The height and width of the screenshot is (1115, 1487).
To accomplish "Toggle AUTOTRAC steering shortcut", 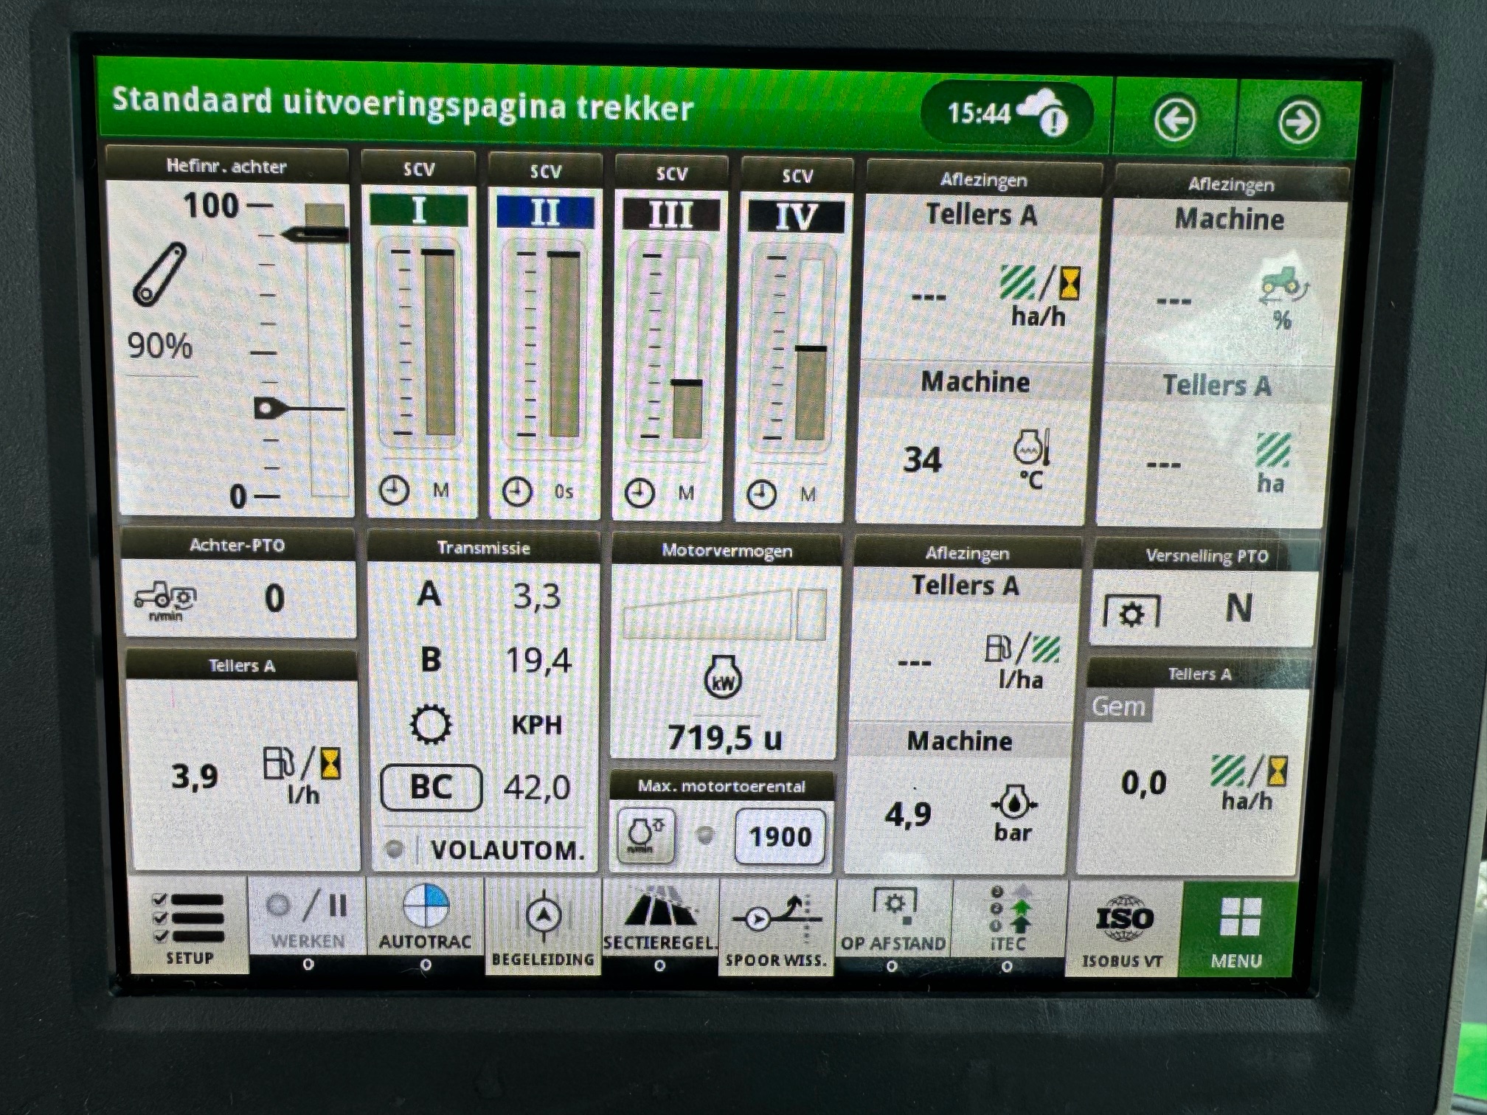I will point(426,917).
